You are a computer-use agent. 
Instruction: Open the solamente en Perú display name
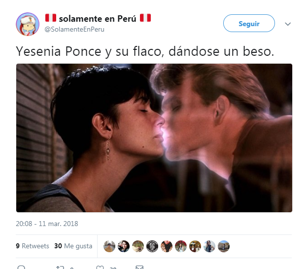(98, 18)
